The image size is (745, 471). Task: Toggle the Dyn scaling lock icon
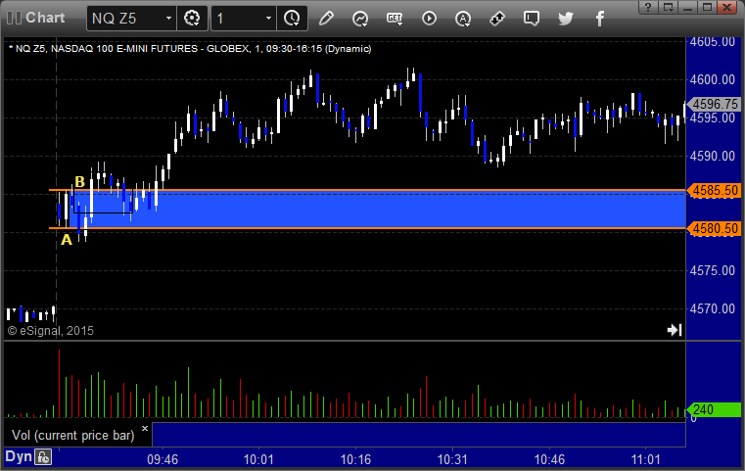(43, 457)
